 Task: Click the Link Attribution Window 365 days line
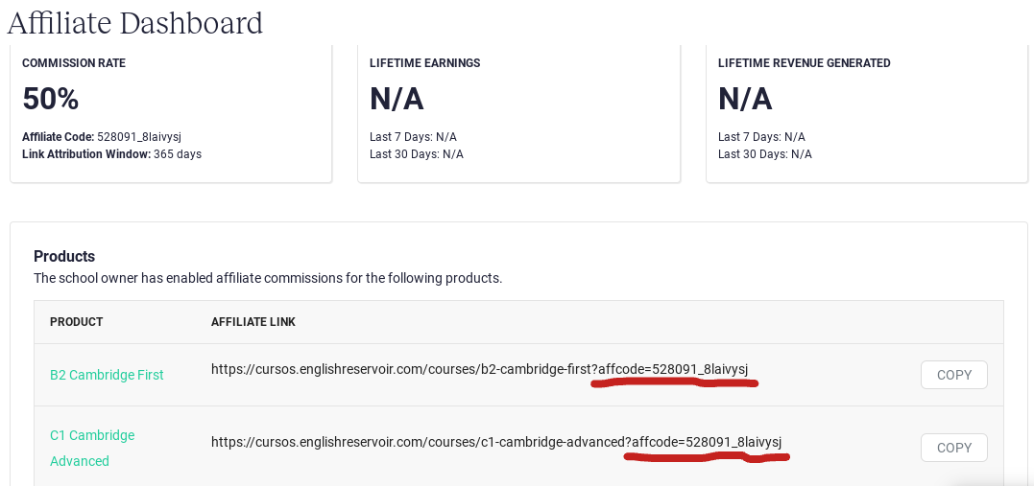point(112,154)
